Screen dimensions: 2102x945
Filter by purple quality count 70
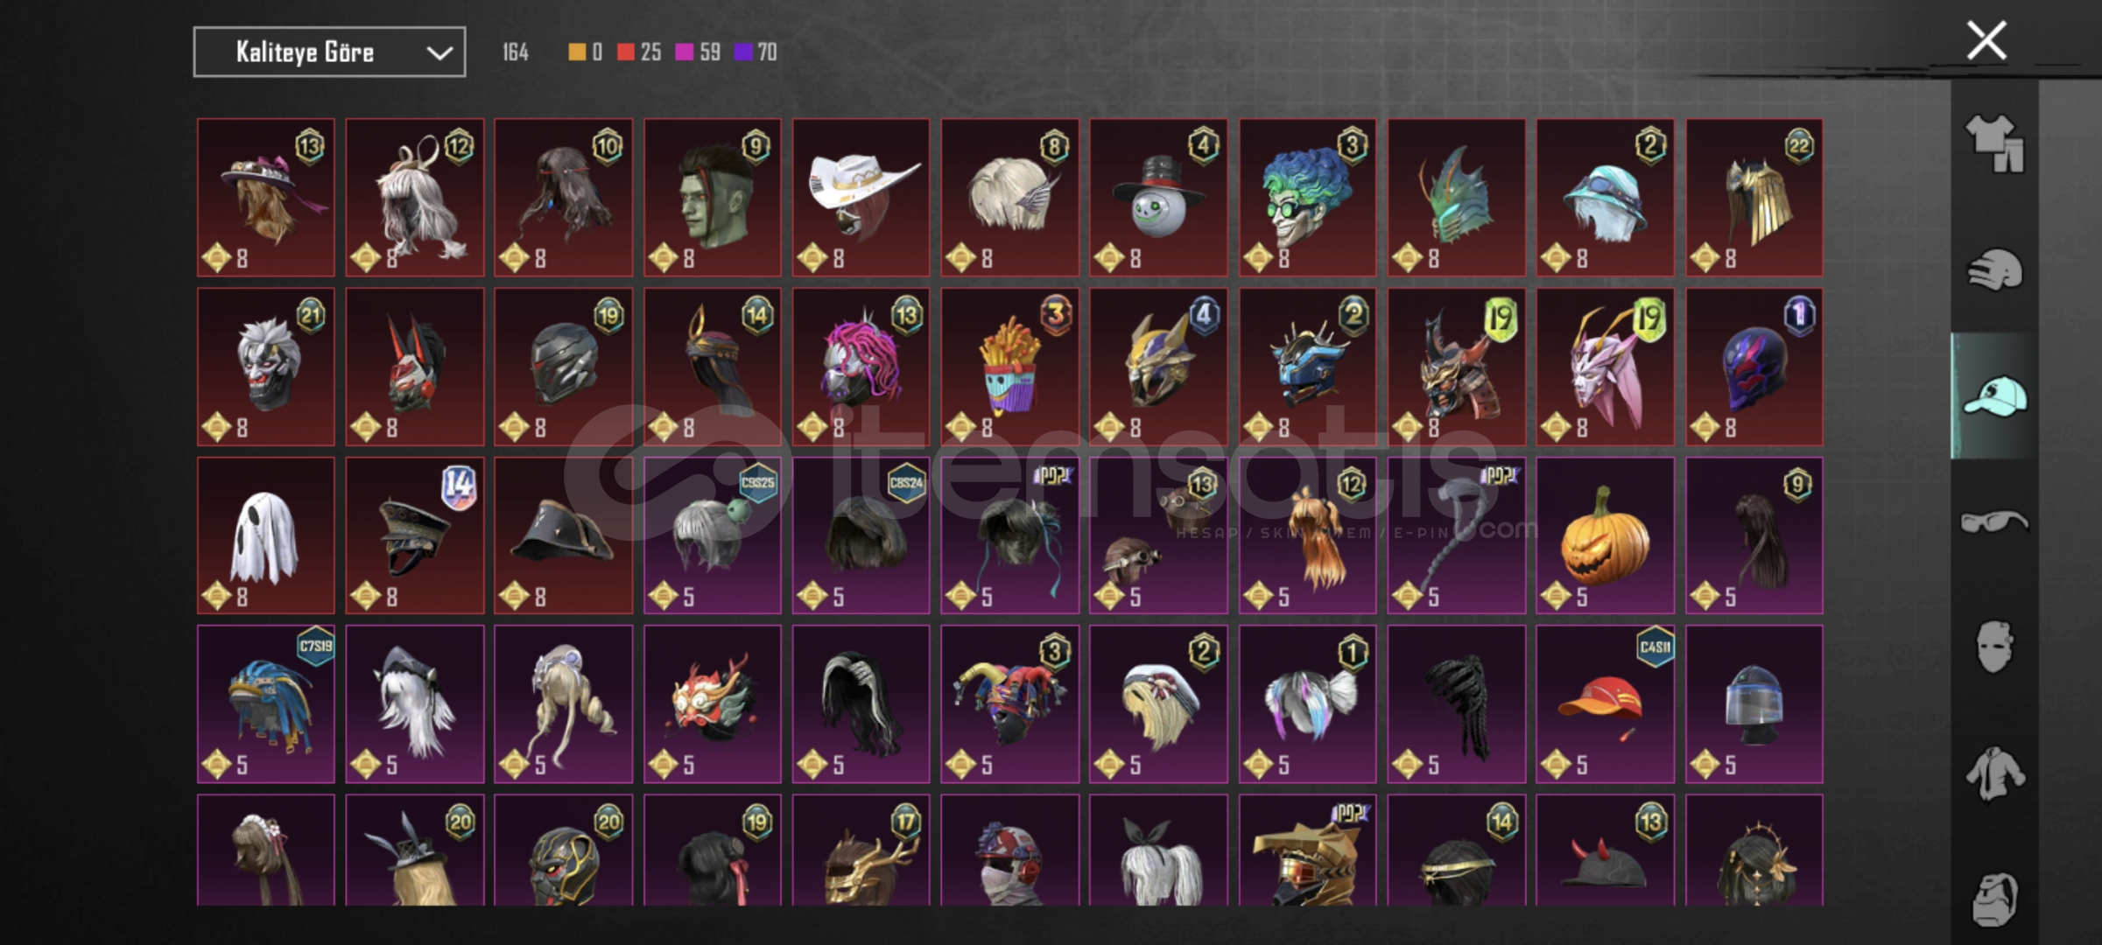(767, 52)
